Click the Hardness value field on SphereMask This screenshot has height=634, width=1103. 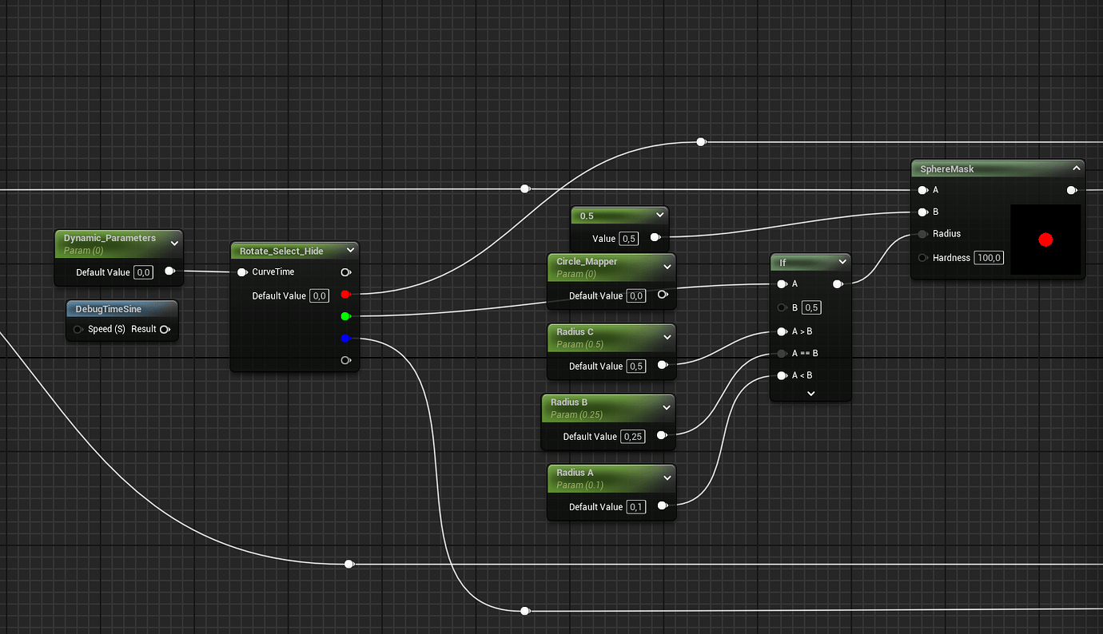(x=989, y=257)
